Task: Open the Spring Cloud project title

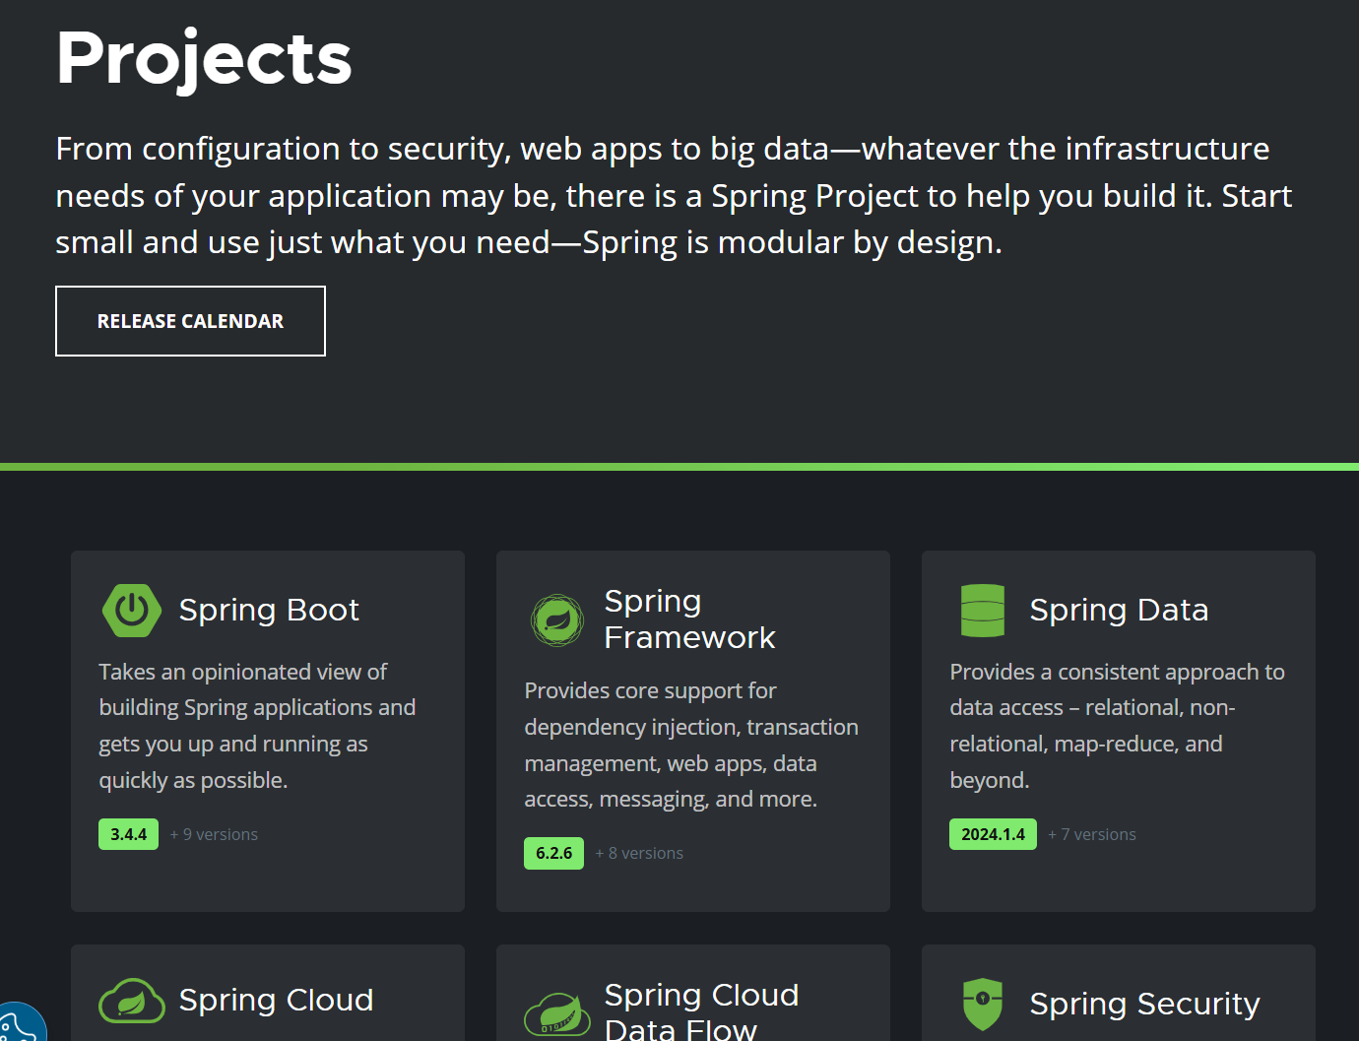Action: (276, 1000)
